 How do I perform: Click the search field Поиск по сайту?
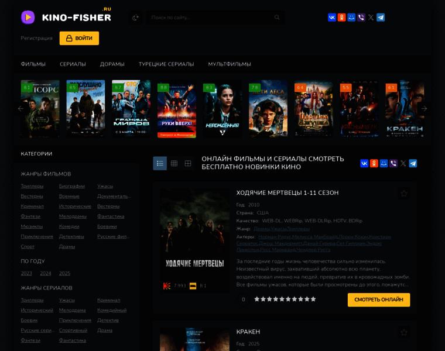215,18
